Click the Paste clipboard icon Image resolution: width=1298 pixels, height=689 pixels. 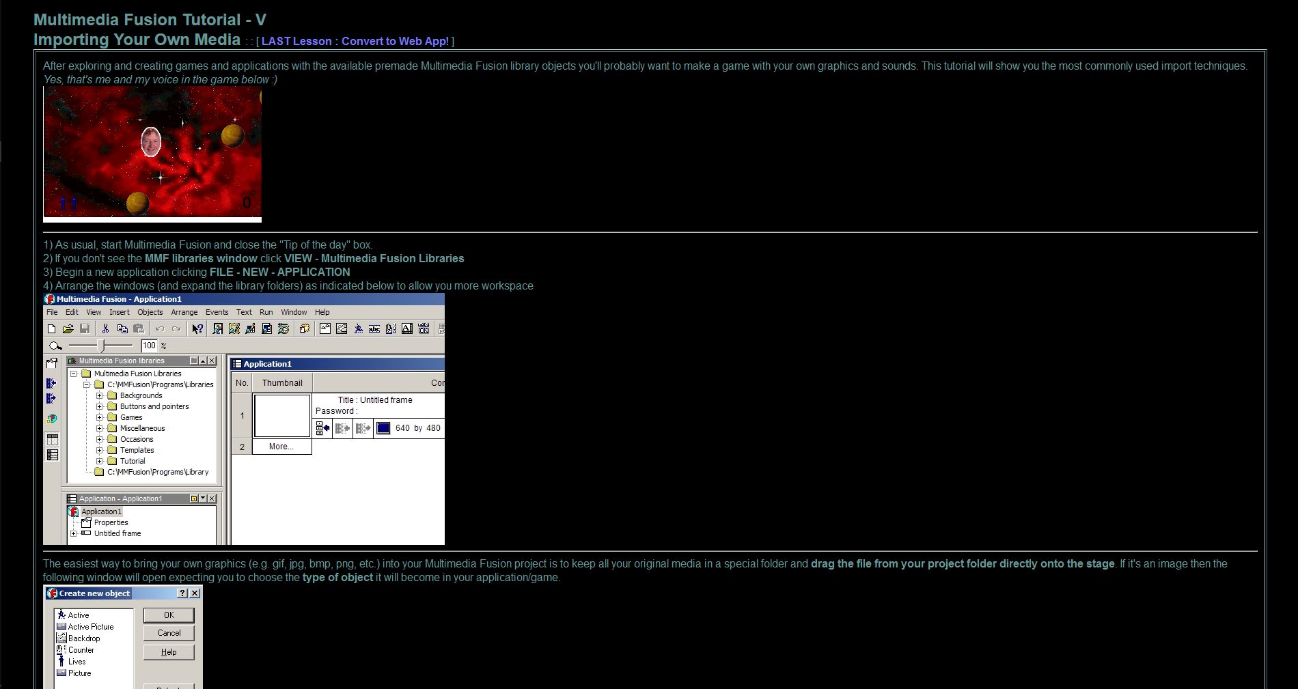(139, 328)
